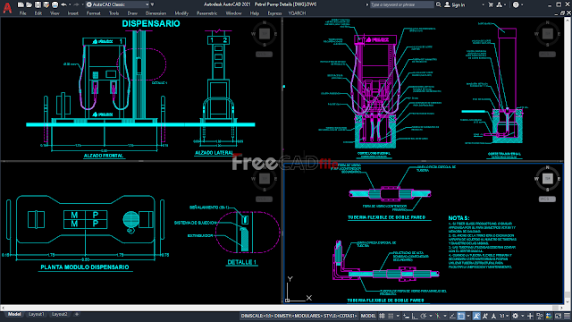Open the Parametric menu
The image size is (572, 322).
click(206, 13)
